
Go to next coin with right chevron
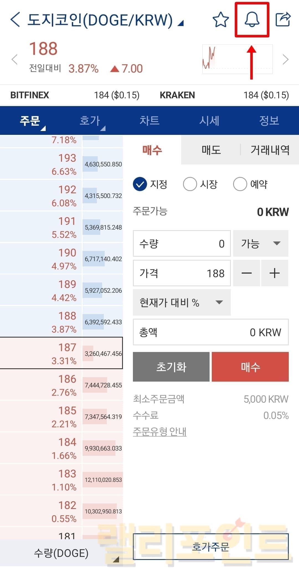pos(285,59)
